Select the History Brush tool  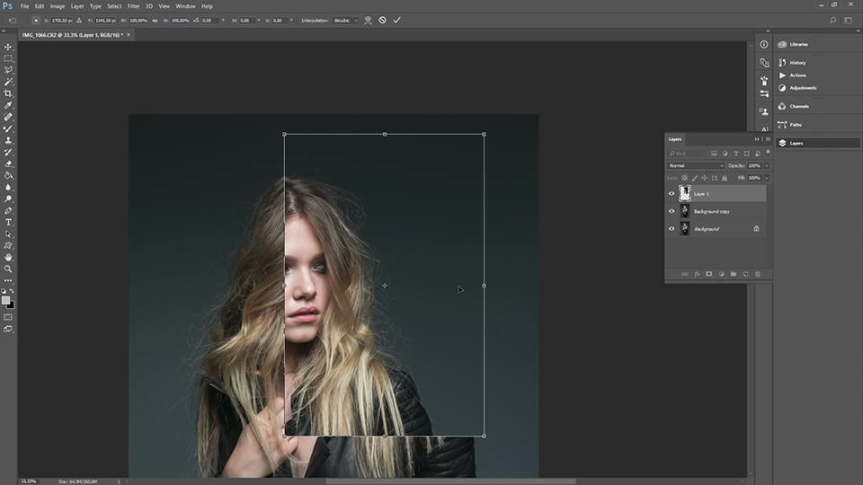(8, 153)
